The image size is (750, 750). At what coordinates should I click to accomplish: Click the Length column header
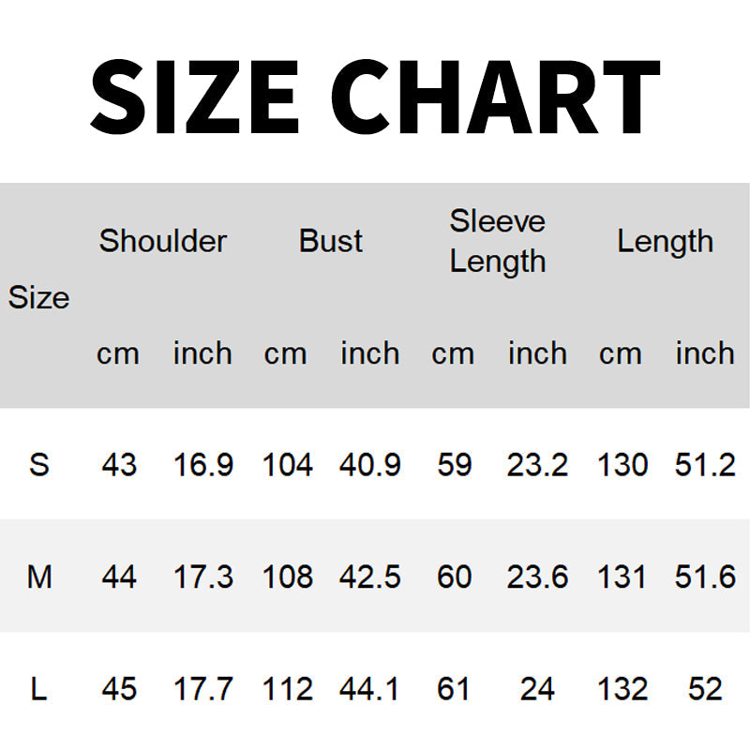[665, 241]
